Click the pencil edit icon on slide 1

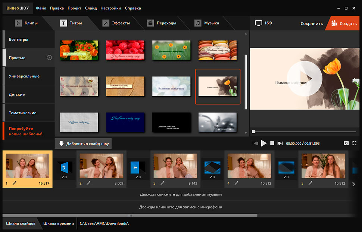[x=15, y=183]
